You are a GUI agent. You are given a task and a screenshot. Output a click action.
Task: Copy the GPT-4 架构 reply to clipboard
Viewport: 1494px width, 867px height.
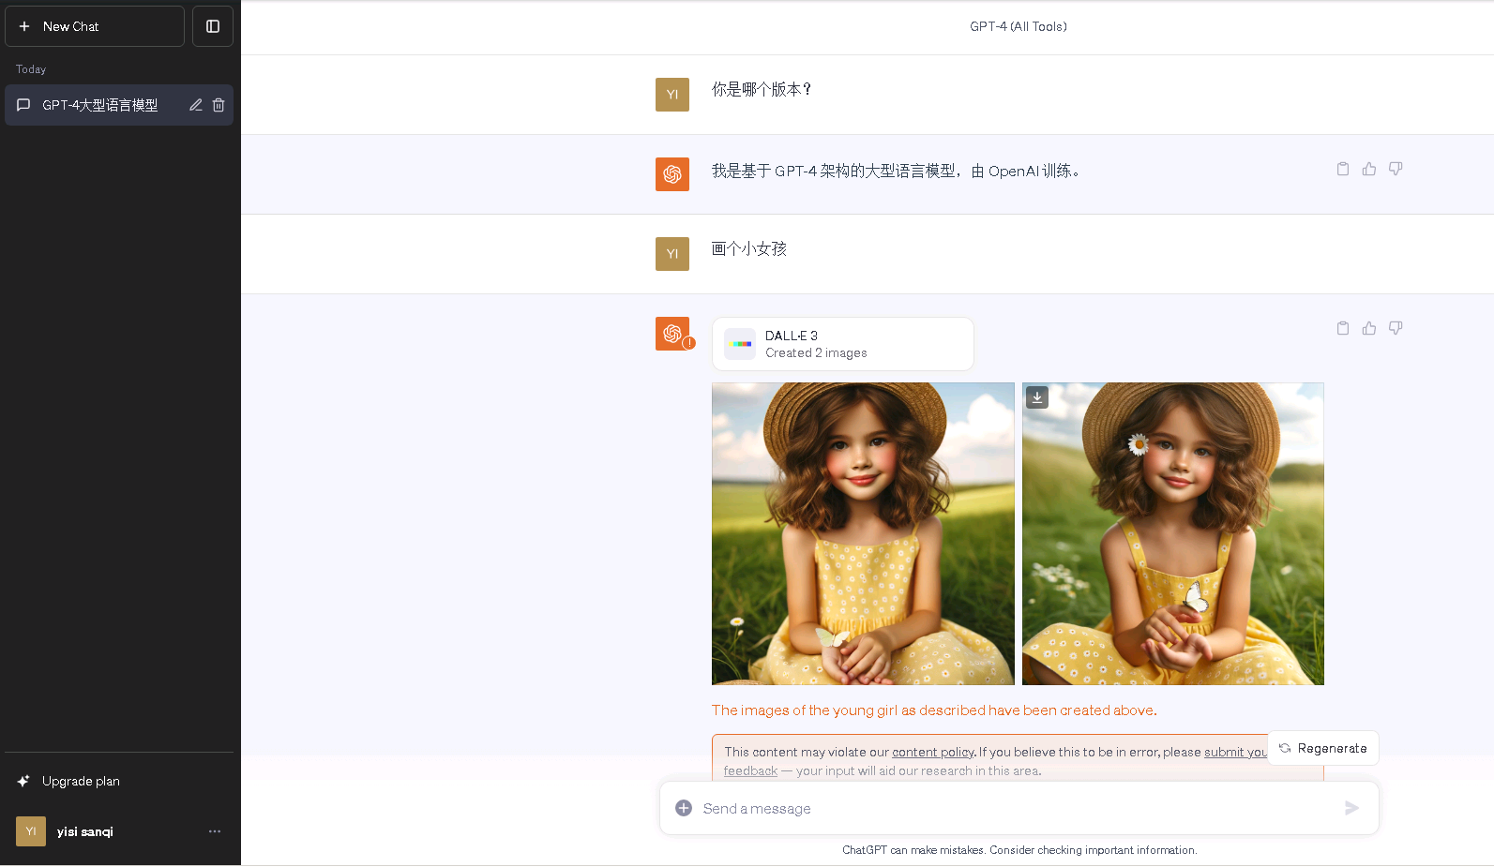point(1343,169)
